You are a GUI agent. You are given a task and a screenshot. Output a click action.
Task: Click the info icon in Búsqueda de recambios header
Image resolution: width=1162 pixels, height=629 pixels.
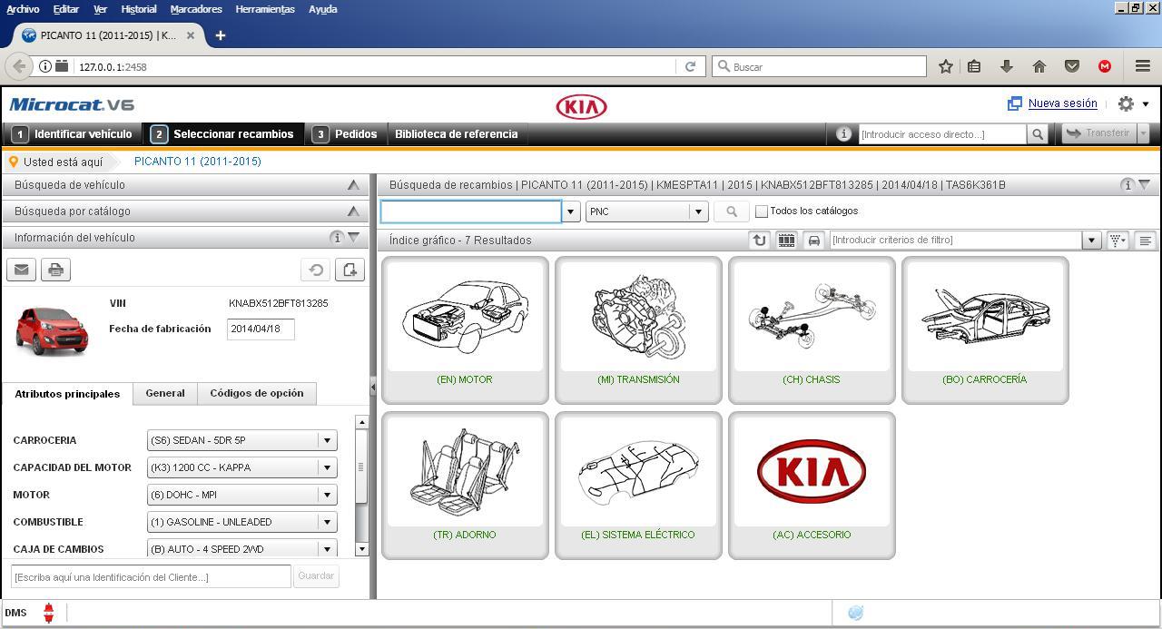1128,185
